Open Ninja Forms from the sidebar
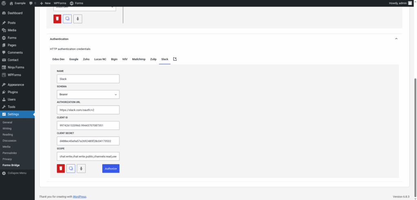This screenshot has width=417, height=200. 16,67
